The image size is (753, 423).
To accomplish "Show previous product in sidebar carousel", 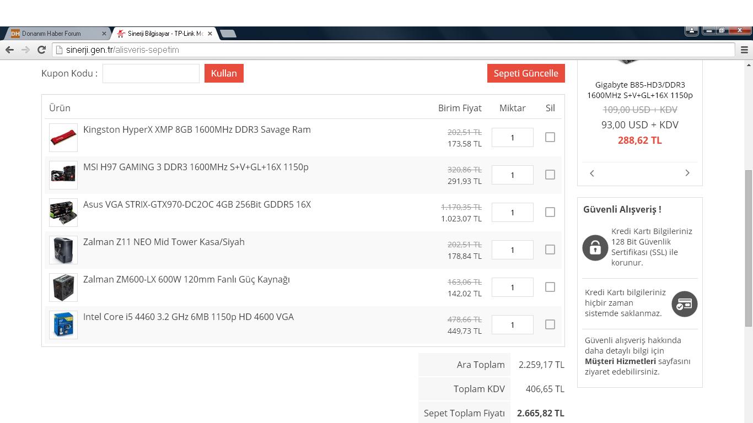I will pos(592,173).
